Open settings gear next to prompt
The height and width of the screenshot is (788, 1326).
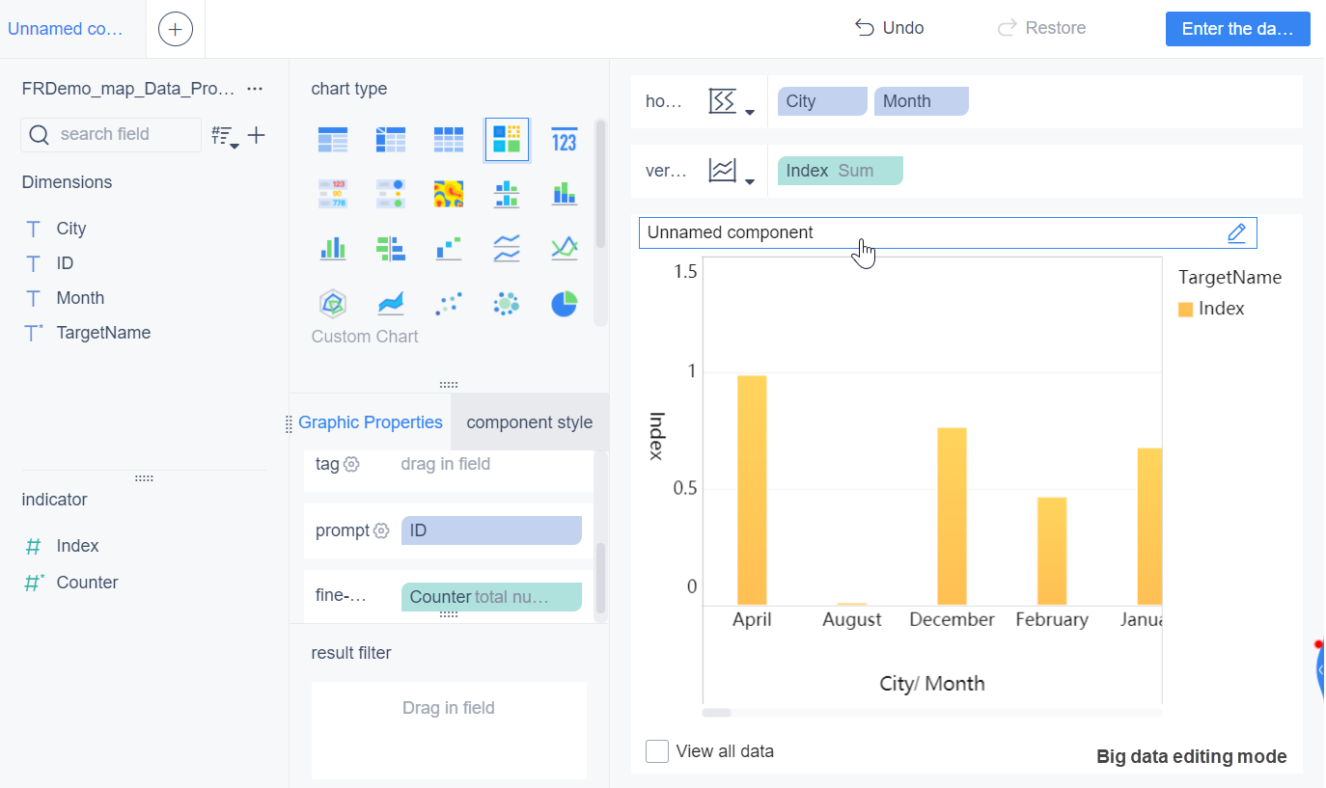click(x=381, y=530)
